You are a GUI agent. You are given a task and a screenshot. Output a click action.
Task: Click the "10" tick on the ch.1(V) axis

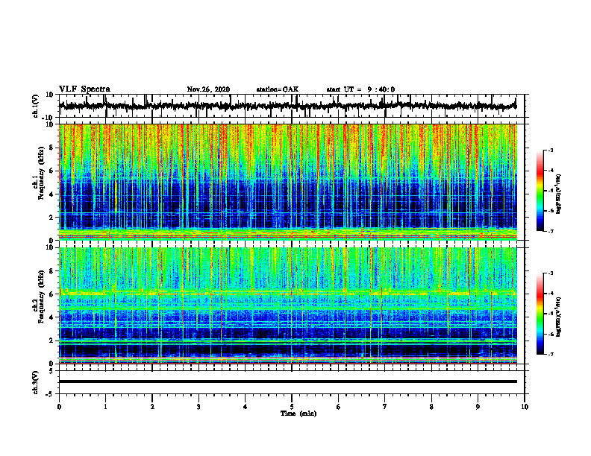[50, 95]
